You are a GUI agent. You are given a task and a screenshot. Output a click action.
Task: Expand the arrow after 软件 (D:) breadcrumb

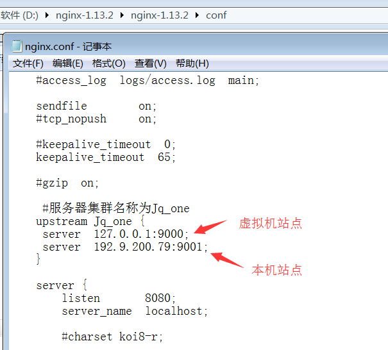click(x=47, y=15)
